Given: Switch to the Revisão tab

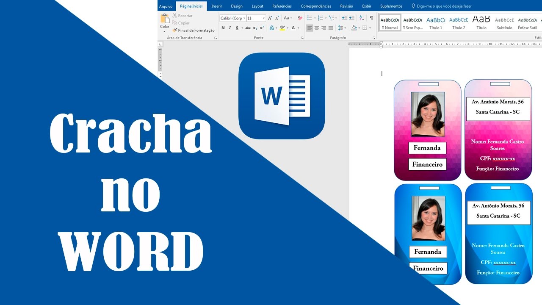Looking at the screenshot, I should click(x=346, y=6).
